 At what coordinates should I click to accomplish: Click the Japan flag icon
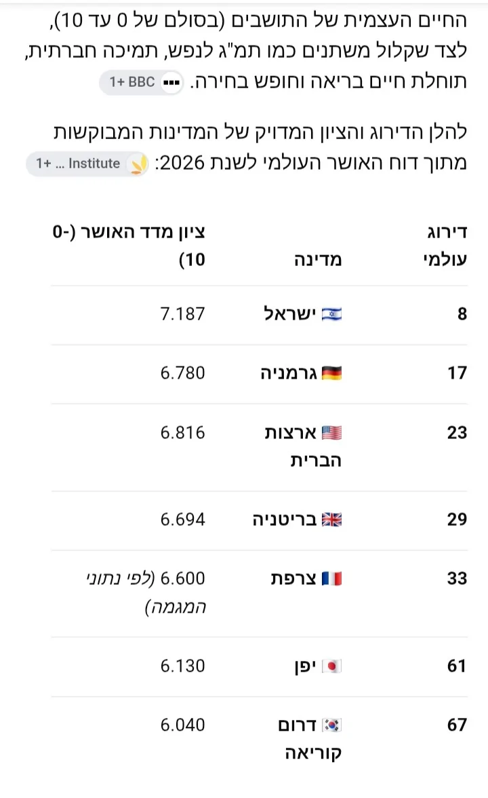pos(331,666)
